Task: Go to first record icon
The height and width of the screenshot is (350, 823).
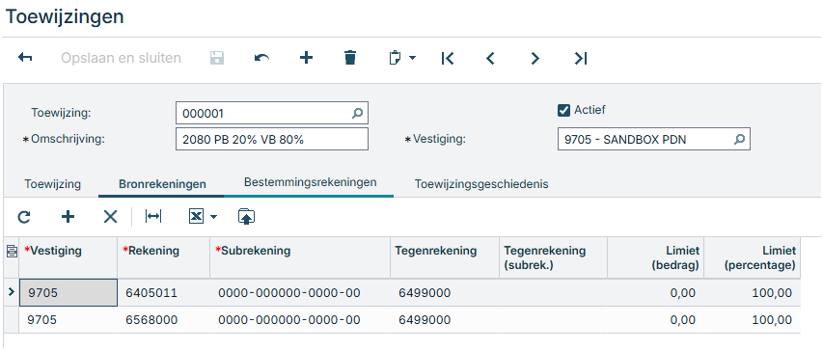Action: pyautogui.click(x=447, y=58)
